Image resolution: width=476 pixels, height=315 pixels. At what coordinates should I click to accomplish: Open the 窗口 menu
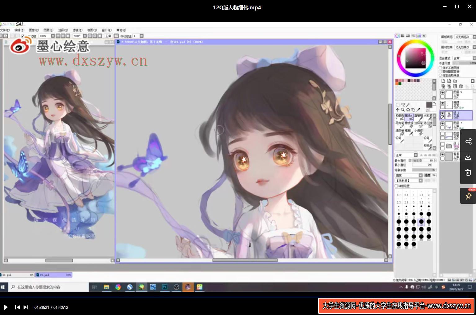106,30
